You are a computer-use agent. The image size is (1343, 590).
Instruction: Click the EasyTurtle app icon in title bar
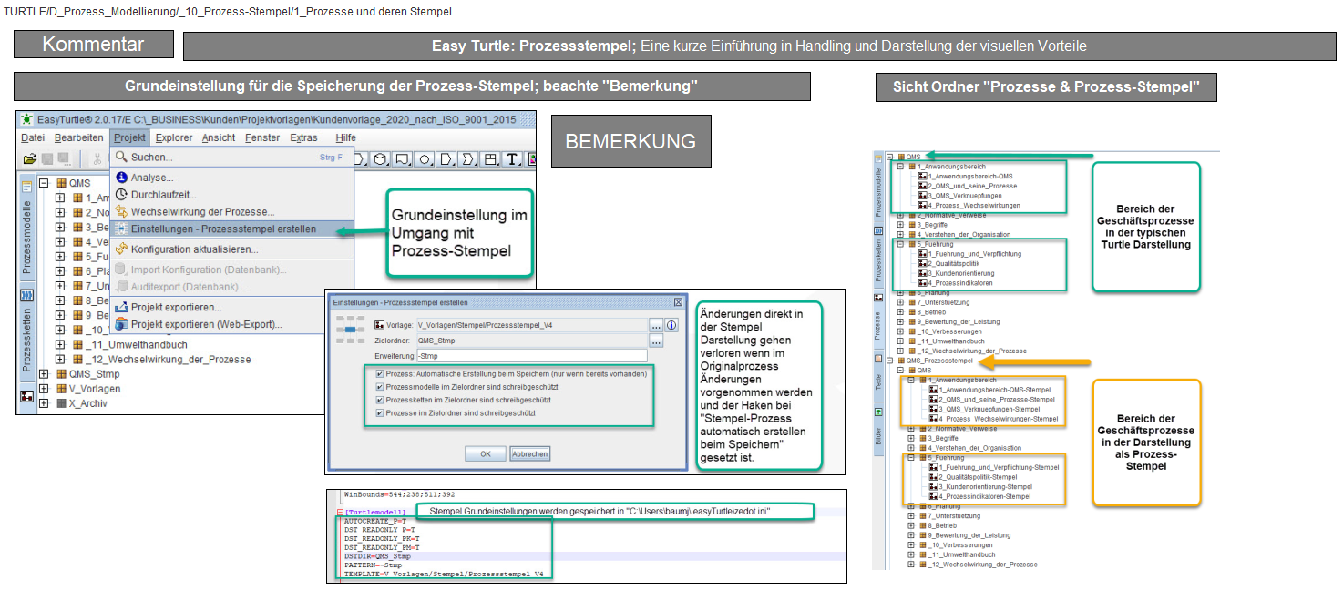(27, 119)
